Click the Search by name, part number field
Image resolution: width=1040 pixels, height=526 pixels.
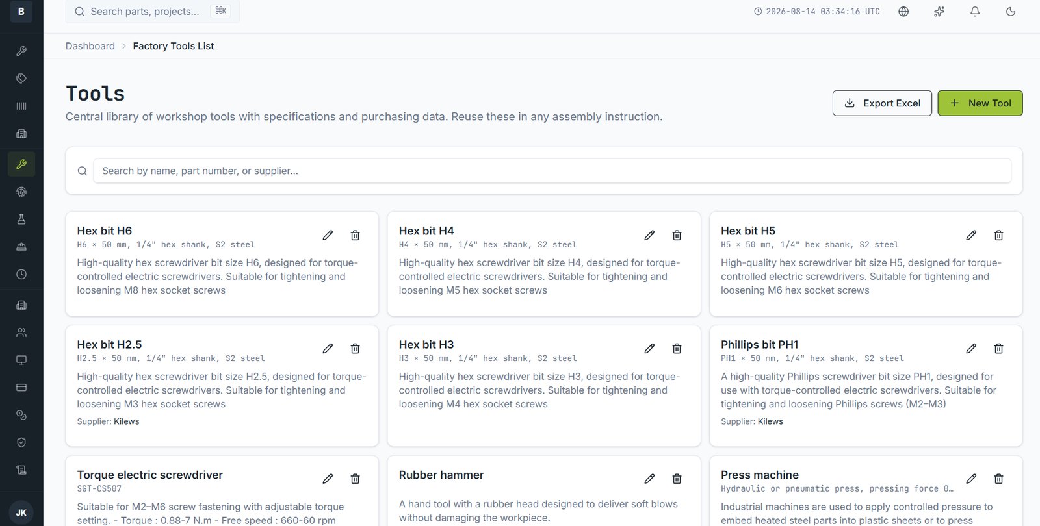552,171
